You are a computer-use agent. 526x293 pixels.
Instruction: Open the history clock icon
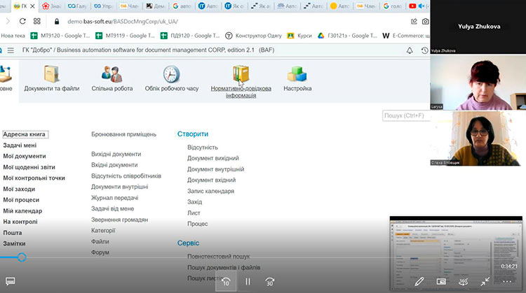point(424,50)
